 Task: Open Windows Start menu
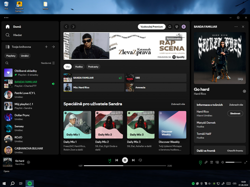click(4, 184)
